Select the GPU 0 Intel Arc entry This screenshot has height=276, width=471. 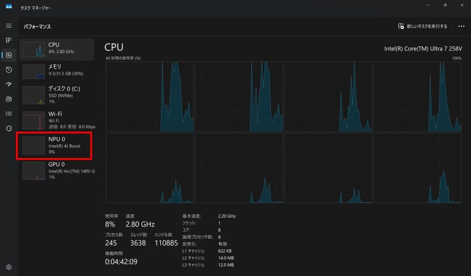click(57, 171)
